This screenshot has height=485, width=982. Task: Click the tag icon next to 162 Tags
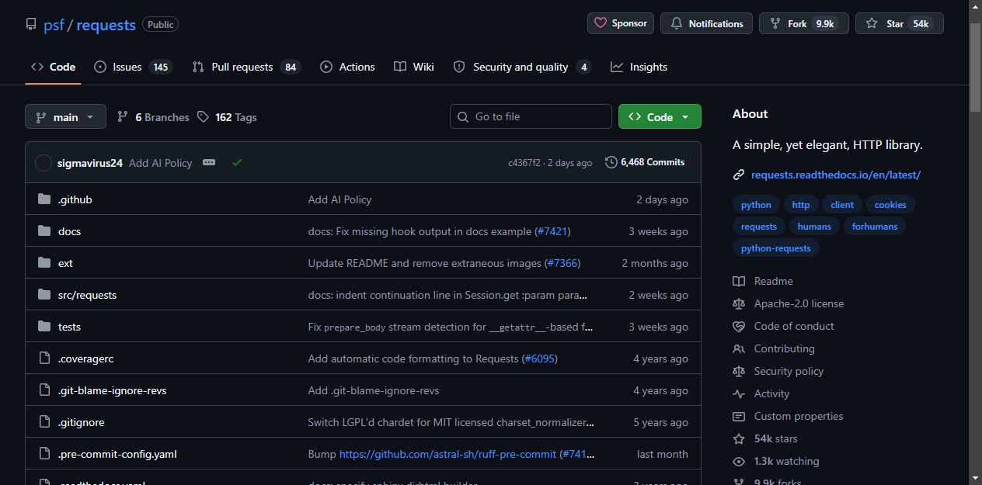[x=203, y=117]
